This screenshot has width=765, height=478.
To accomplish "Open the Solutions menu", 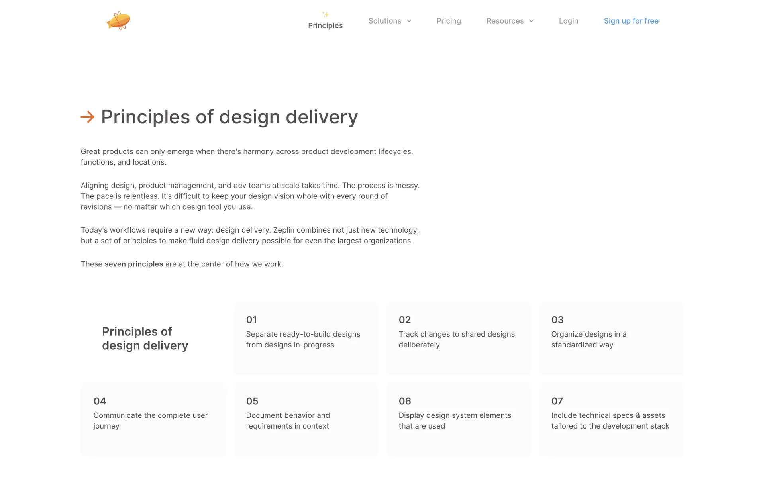I will [x=384, y=21].
